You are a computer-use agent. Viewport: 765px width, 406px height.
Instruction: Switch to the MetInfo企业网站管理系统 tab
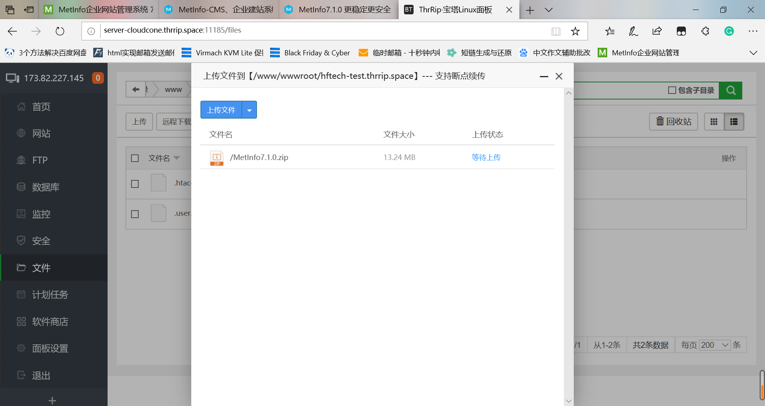(x=99, y=10)
